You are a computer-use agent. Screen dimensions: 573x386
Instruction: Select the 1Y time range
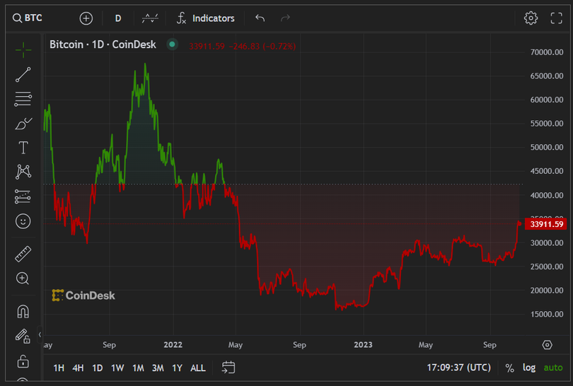point(178,368)
